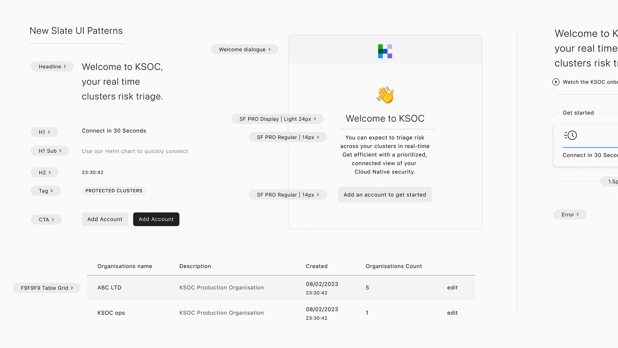The width and height of the screenshot is (618, 348).
Task: Open the Error label pill
Action: (570, 214)
